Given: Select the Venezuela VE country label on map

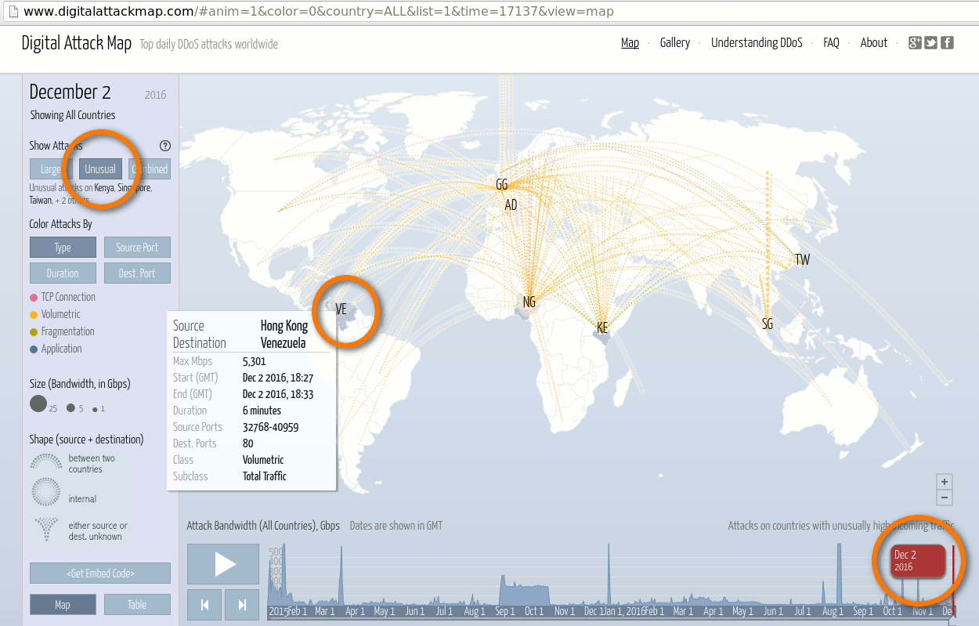Looking at the screenshot, I should pyautogui.click(x=341, y=309).
